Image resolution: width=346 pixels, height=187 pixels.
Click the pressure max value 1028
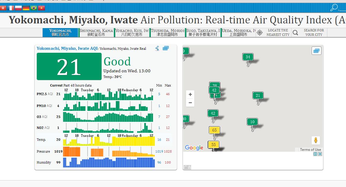tap(168, 151)
